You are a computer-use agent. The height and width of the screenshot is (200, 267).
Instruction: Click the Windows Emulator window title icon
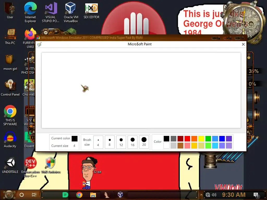pos(38,38)
